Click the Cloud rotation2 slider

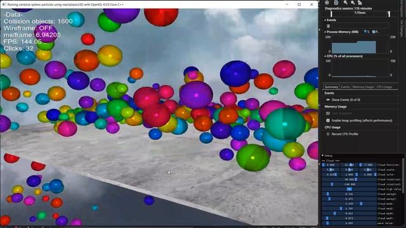[x=349, y=184]
